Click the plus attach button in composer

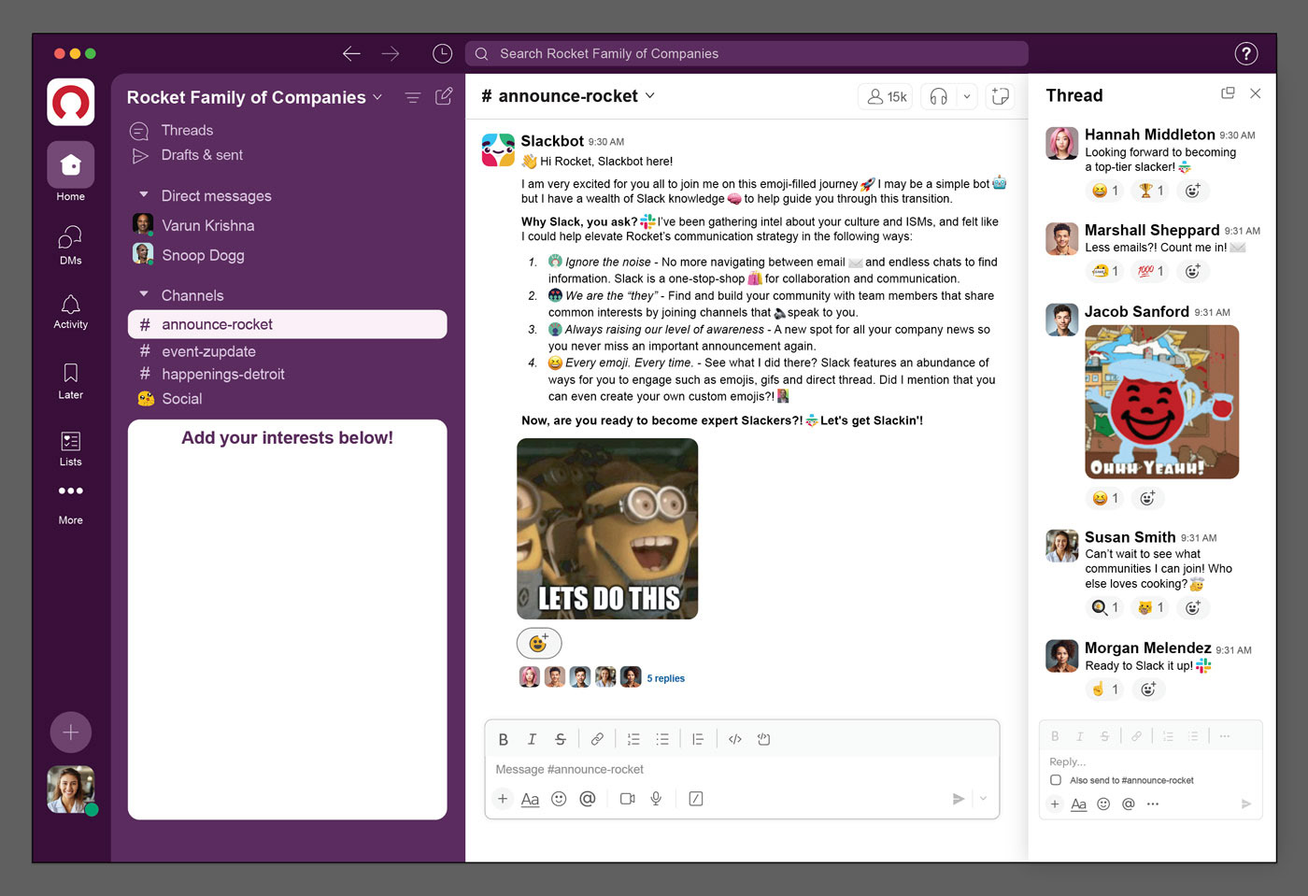coord(503,799)
